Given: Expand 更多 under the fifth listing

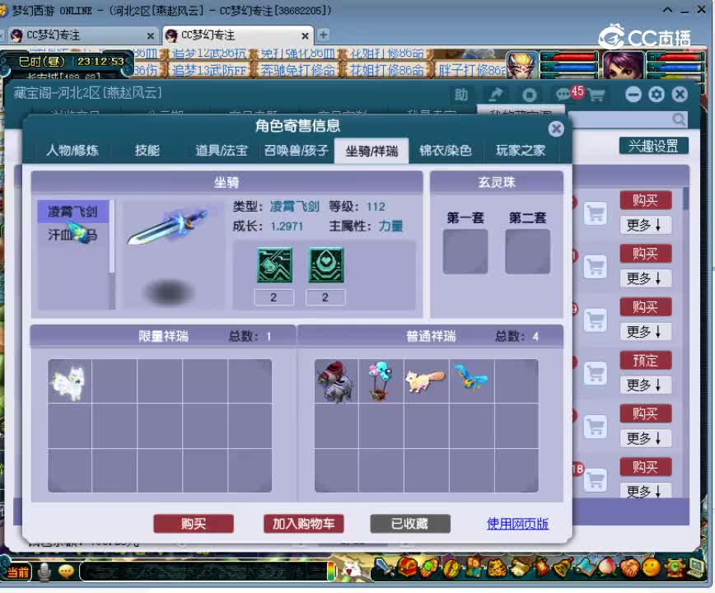Looking at the screenshot, I should (645, 438).
